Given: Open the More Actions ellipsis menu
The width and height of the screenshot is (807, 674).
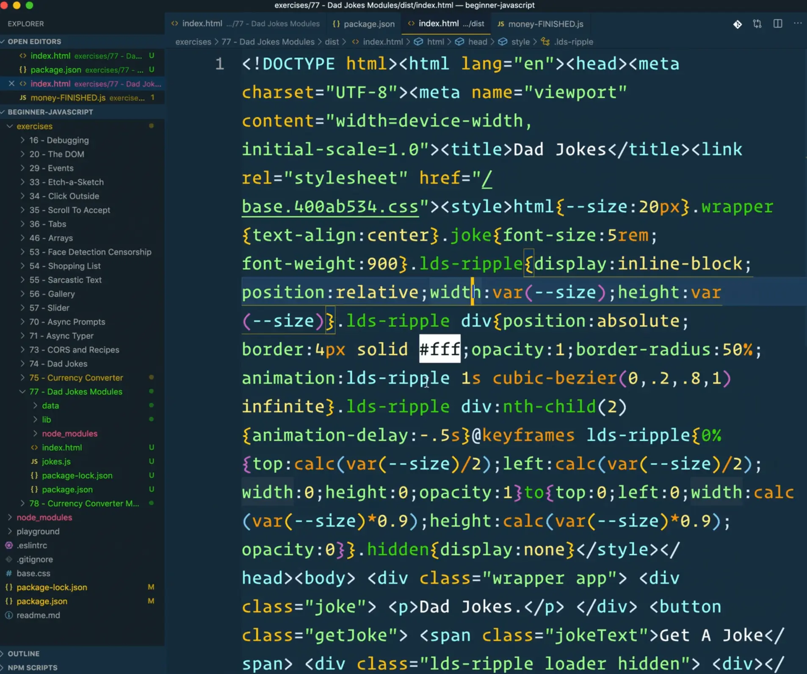Looking at the screenshot, I should tap(798, 24).
